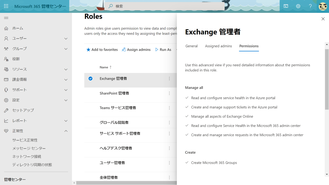Viewport: 329px width, 185px height.
Task: Switch to the General tab
Action: [x=191, y=46]
